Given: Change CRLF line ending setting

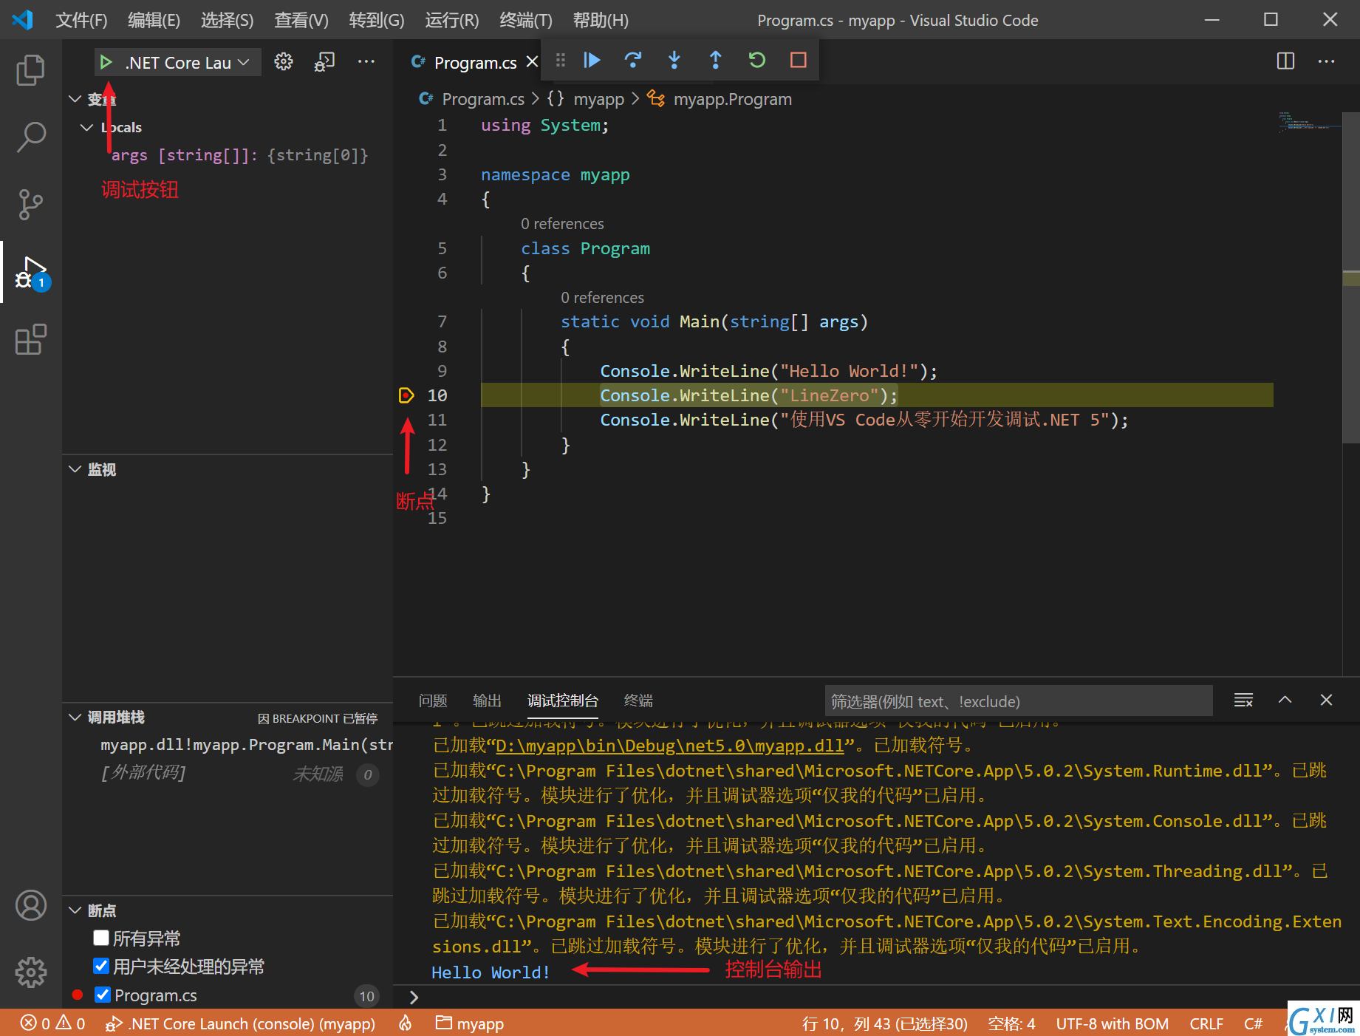Looking at the screenshot, I should click(x=1206, y=1023).
